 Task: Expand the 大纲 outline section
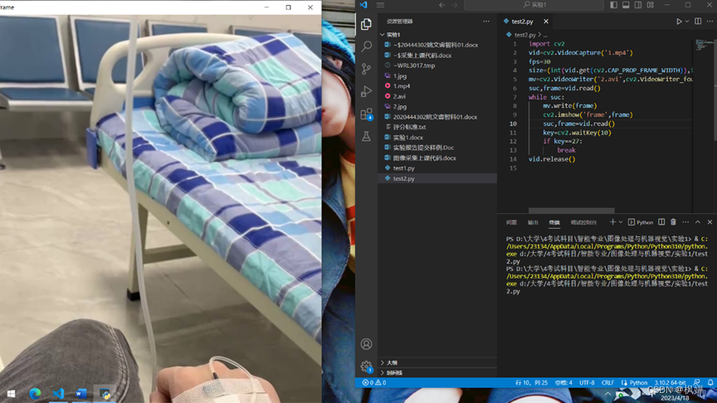(437, 362)
